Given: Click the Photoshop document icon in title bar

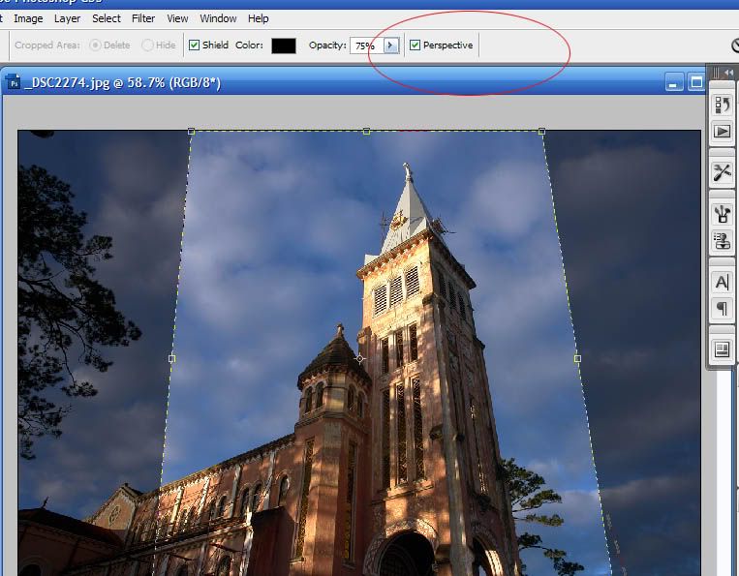Looking at the screenshot, I should point(14,82).
